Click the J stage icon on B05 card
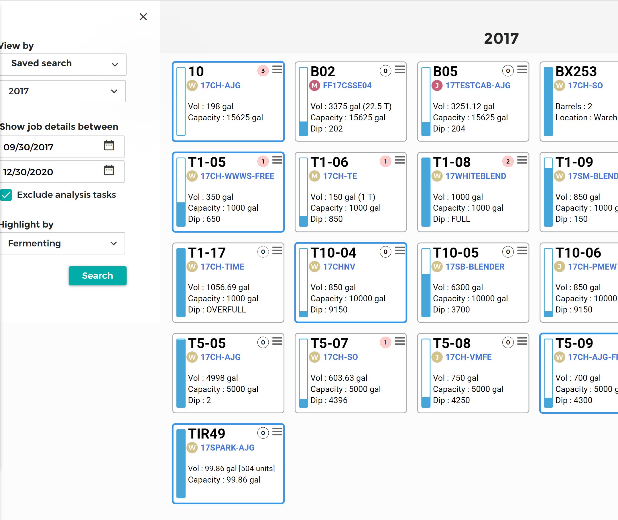Image resolution: width=618 pixels, height=520 pixels. [437, 86]
